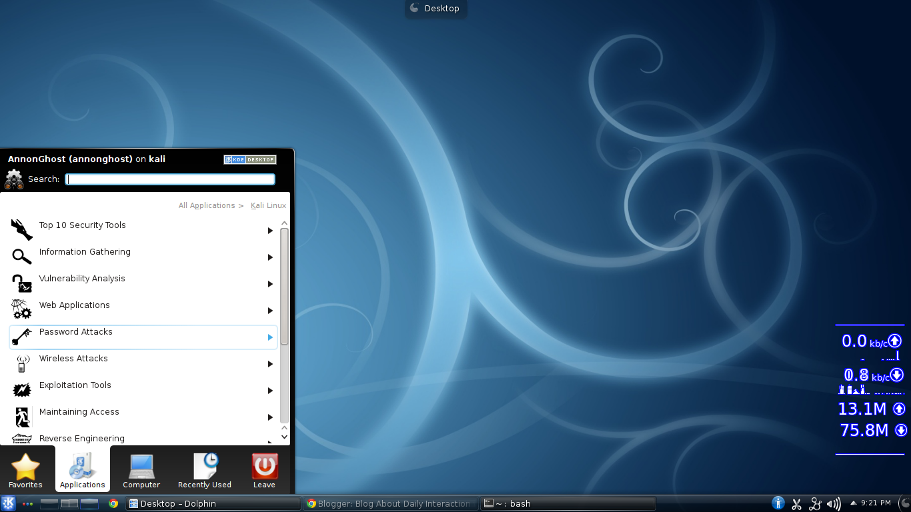The height and width of the screenshot is (512, 911).
Task: Switch to the Computer tab
Action: click(141, 470)
